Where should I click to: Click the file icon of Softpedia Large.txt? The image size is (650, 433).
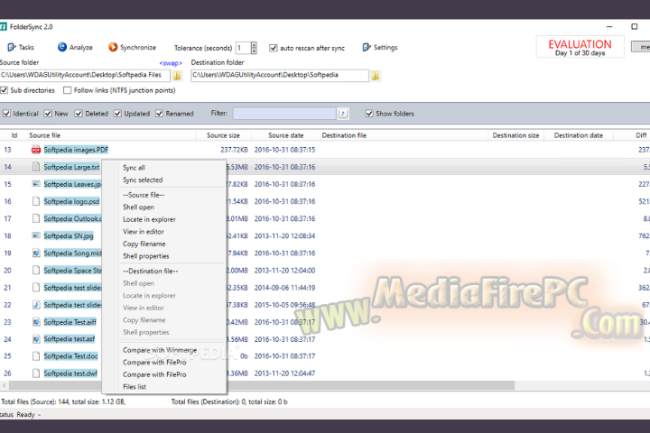tap(36, 167)
